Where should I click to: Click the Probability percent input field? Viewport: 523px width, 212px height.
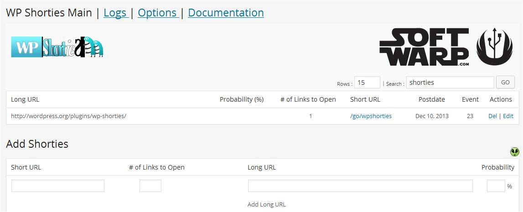[x=496, y=186]
